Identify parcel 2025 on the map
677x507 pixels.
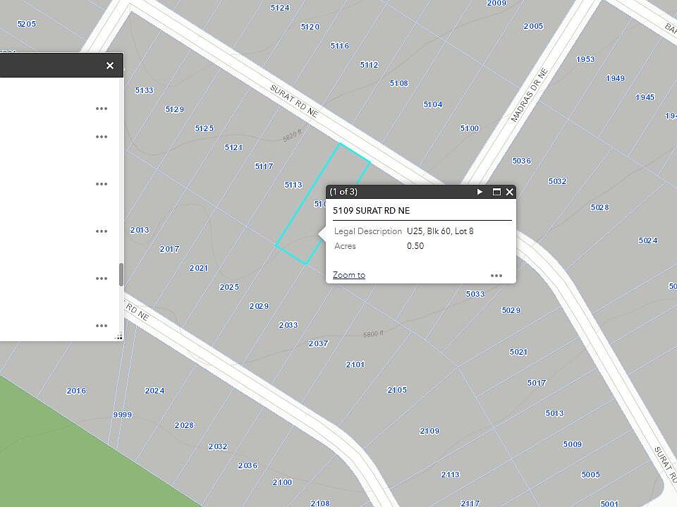click(229, 287)
